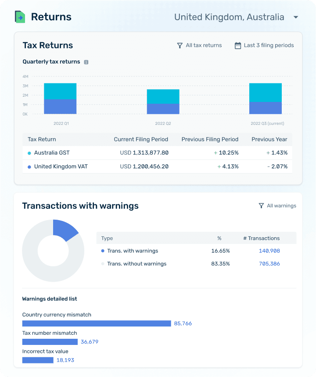
Task: Open the country selector dropdown arrow
Action: pyautogui.click(x=296, y=17)
